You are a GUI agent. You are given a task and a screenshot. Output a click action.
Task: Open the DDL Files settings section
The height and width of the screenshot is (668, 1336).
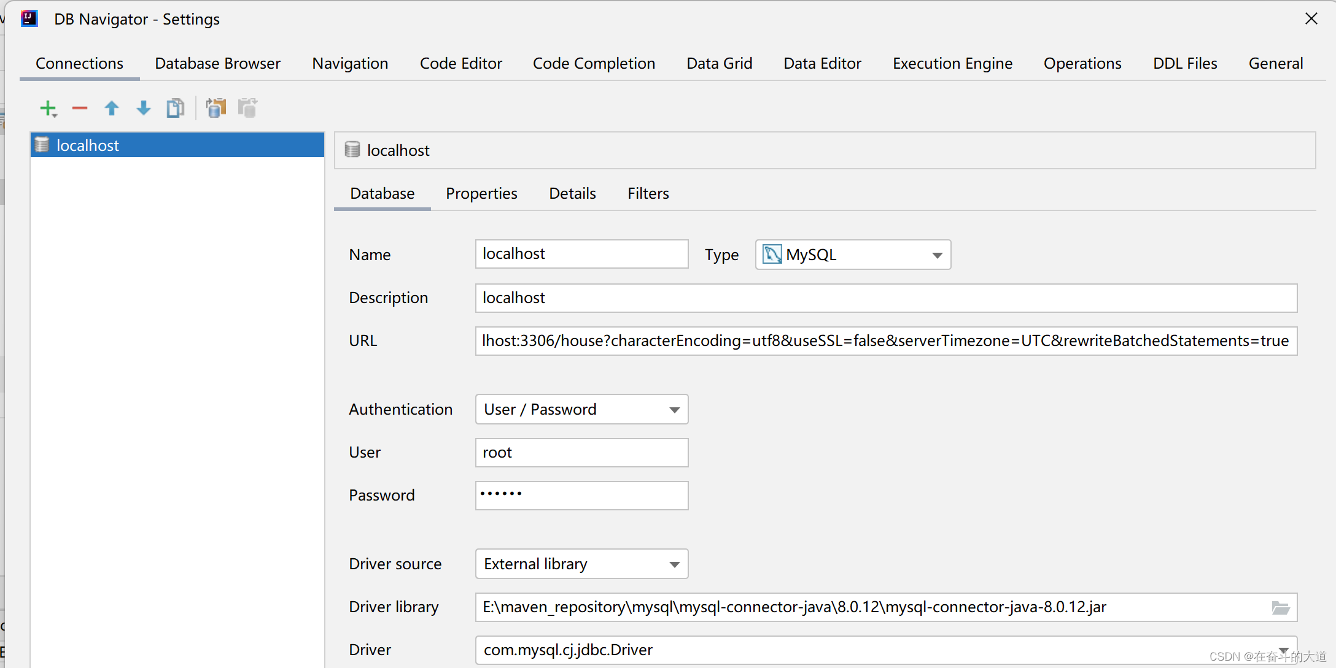pyautogui.click(x=1184, y=63)
